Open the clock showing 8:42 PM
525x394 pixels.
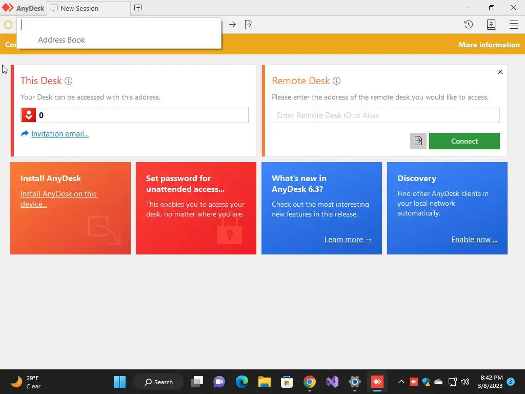[491, 382]
